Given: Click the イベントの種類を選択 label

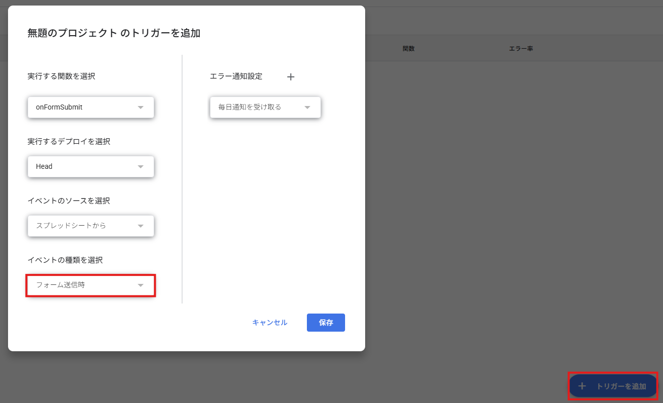Looking at the screenshot, I should (x=65, y=260).
